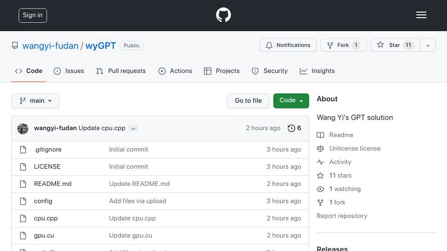Click the repository book icon beside wangyi-fudan
Viewport: 447px width, 251px height.
pos(15,46)
